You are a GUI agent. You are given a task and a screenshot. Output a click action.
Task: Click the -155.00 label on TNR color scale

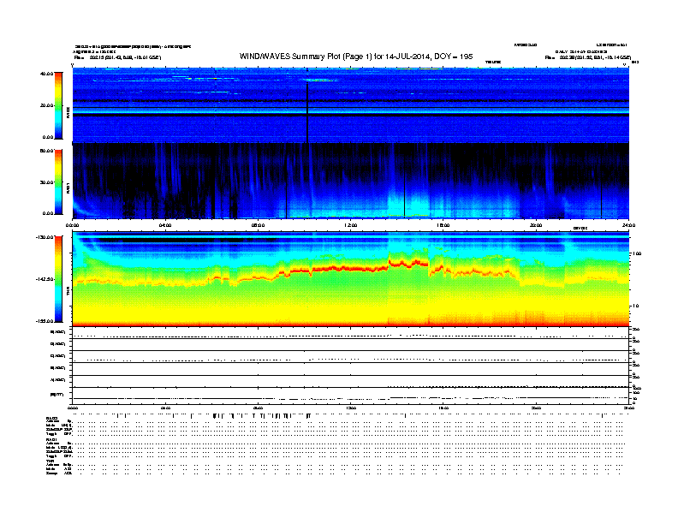point(45,321)
